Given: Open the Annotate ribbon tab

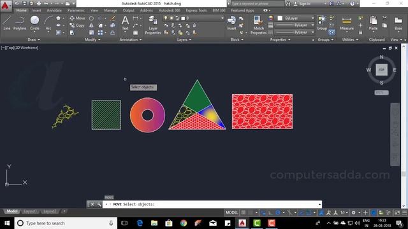Looking at the screenshot, I should pos(54,10).
